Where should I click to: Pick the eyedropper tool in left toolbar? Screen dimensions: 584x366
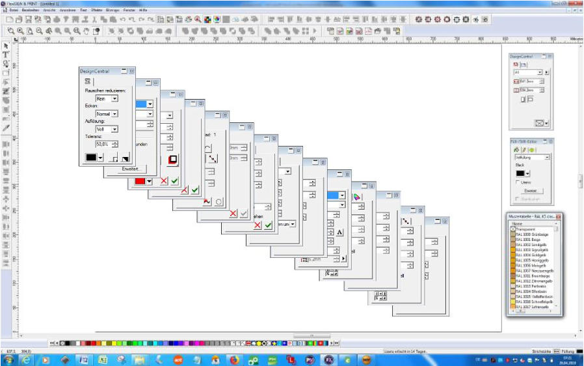(6, 128)
